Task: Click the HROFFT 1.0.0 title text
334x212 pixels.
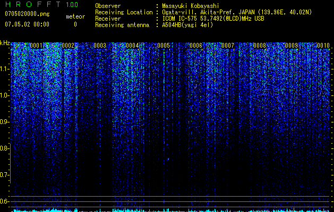Action: coord(41,4)
